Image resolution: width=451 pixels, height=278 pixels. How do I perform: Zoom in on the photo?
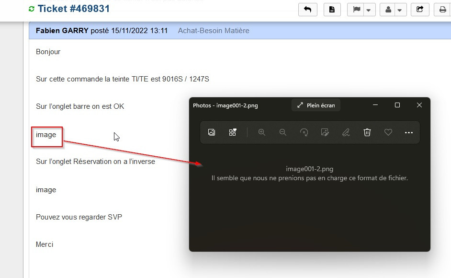pyautogui.click(x=262, y=132)
